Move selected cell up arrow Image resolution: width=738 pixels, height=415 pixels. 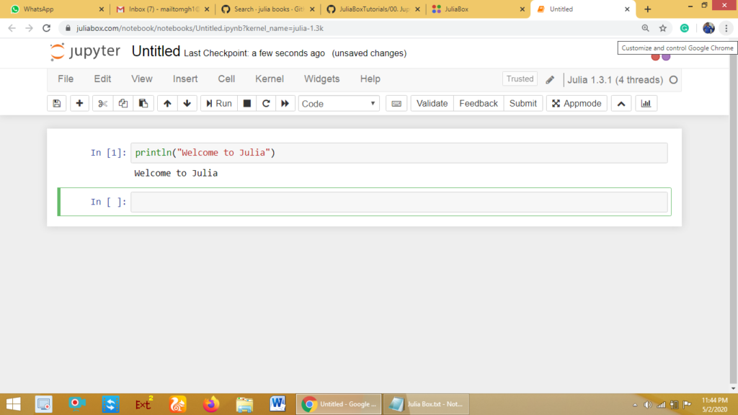coord(167,104)
